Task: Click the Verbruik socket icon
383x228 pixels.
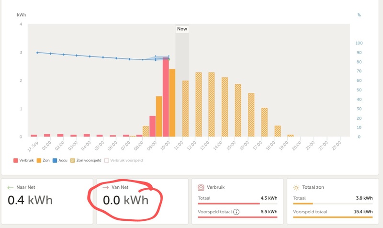Action: click(201, 188)
